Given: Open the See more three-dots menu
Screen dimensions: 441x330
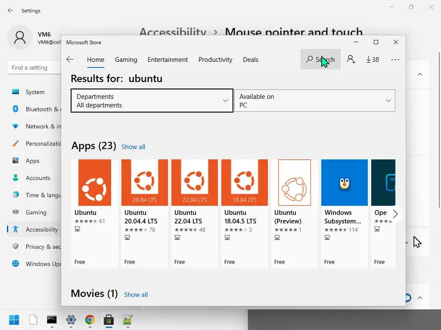Looking at the screenshot, I should 395,59.
